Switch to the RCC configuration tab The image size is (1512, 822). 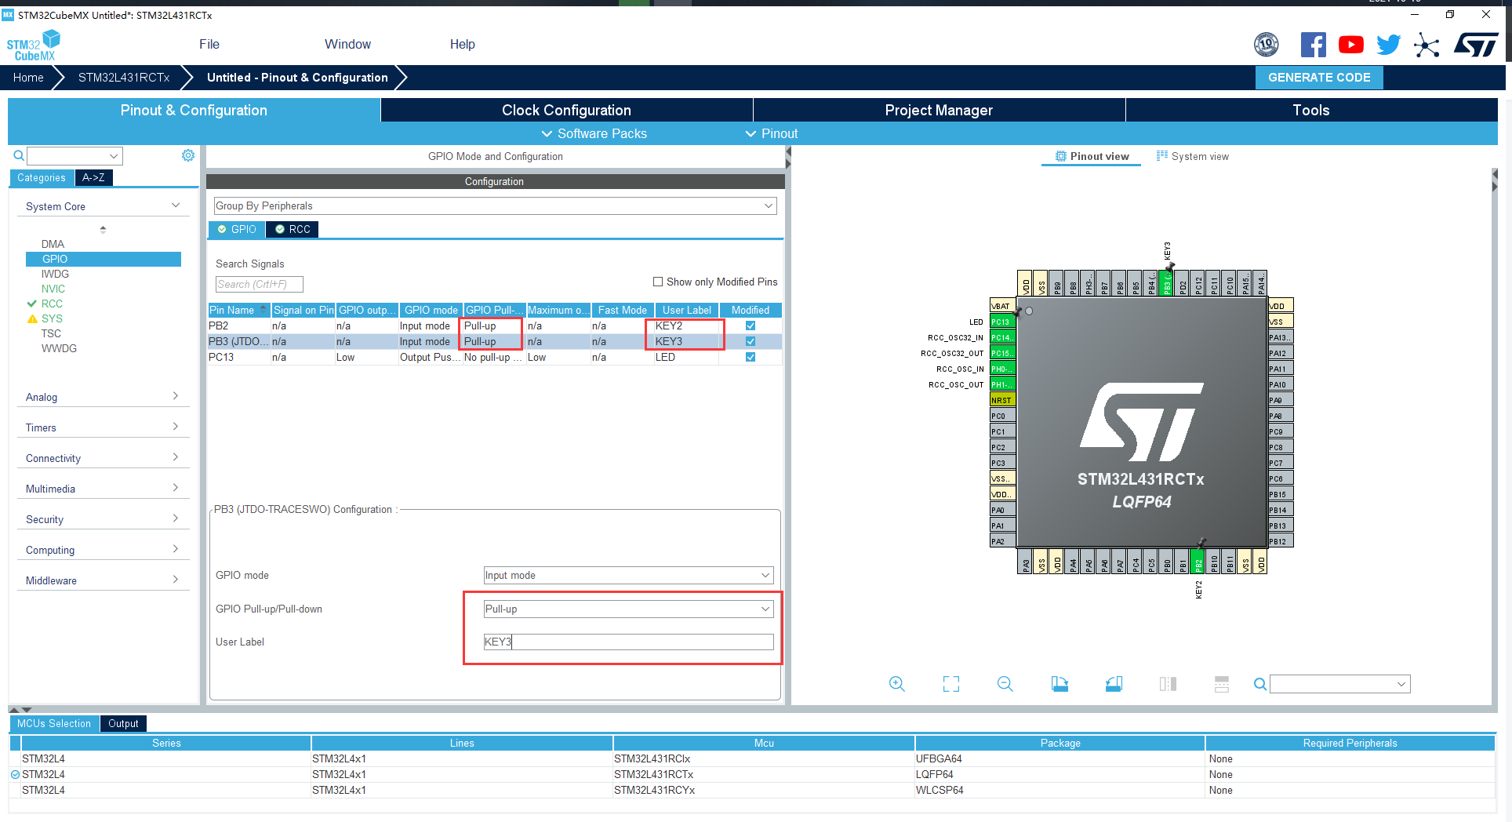pyautogui.click(x=293, y=229)
